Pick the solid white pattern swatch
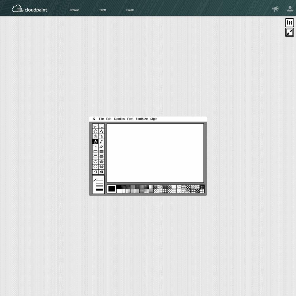 (x=119, y=191)
